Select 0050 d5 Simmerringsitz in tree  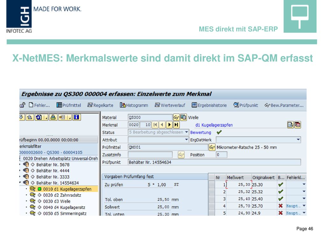point(65,213)
